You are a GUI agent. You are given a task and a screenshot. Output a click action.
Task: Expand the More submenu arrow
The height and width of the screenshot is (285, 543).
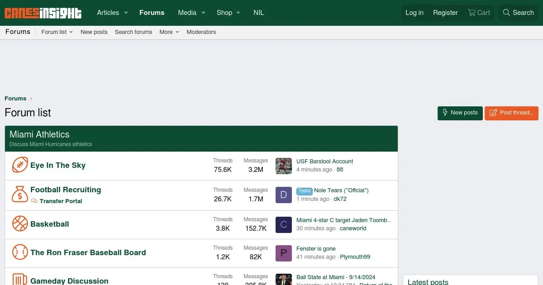[177, 32]
